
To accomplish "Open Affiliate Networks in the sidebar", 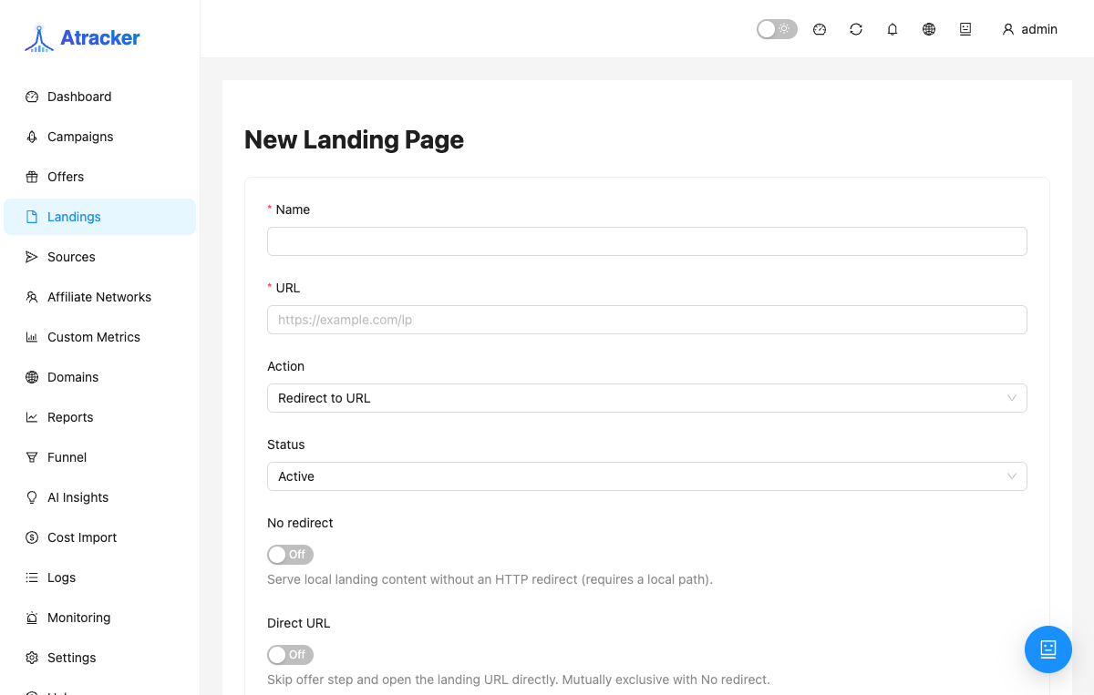I will (100, 297).
